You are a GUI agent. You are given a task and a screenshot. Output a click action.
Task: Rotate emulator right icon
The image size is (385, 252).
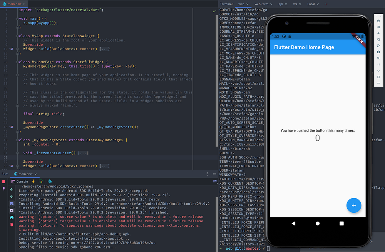click(x=378, y=46)
